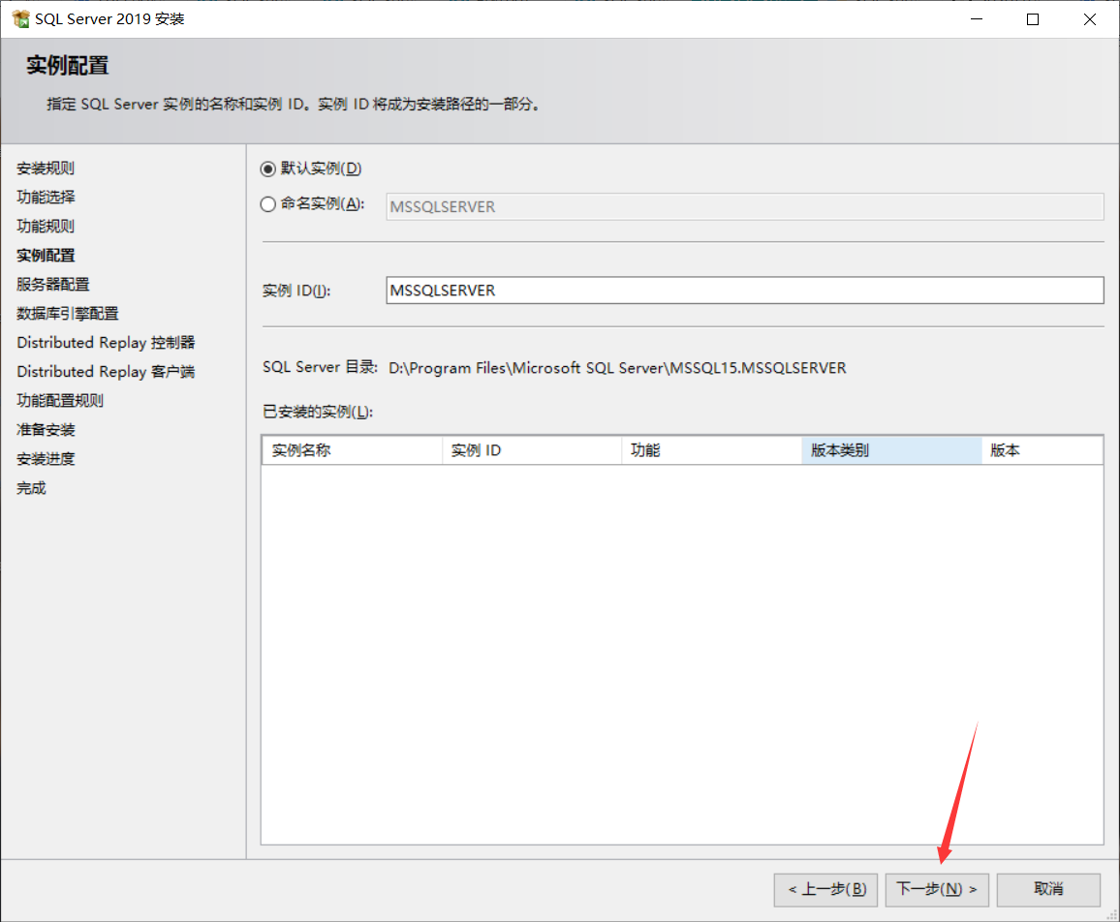
Task: Click the SQL Server directory path text
Action: tap(617, 368)
